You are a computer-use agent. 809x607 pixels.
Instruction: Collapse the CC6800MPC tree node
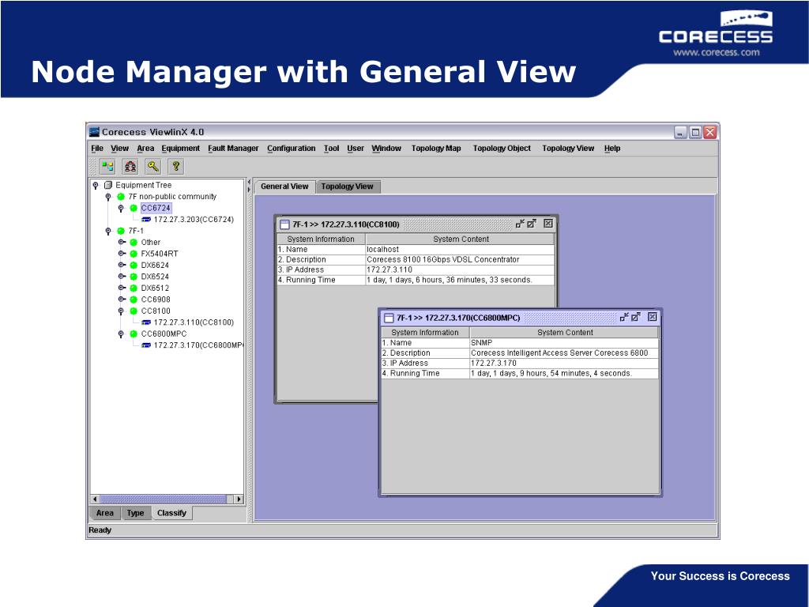pyautogui.click(x=121, y=334)
